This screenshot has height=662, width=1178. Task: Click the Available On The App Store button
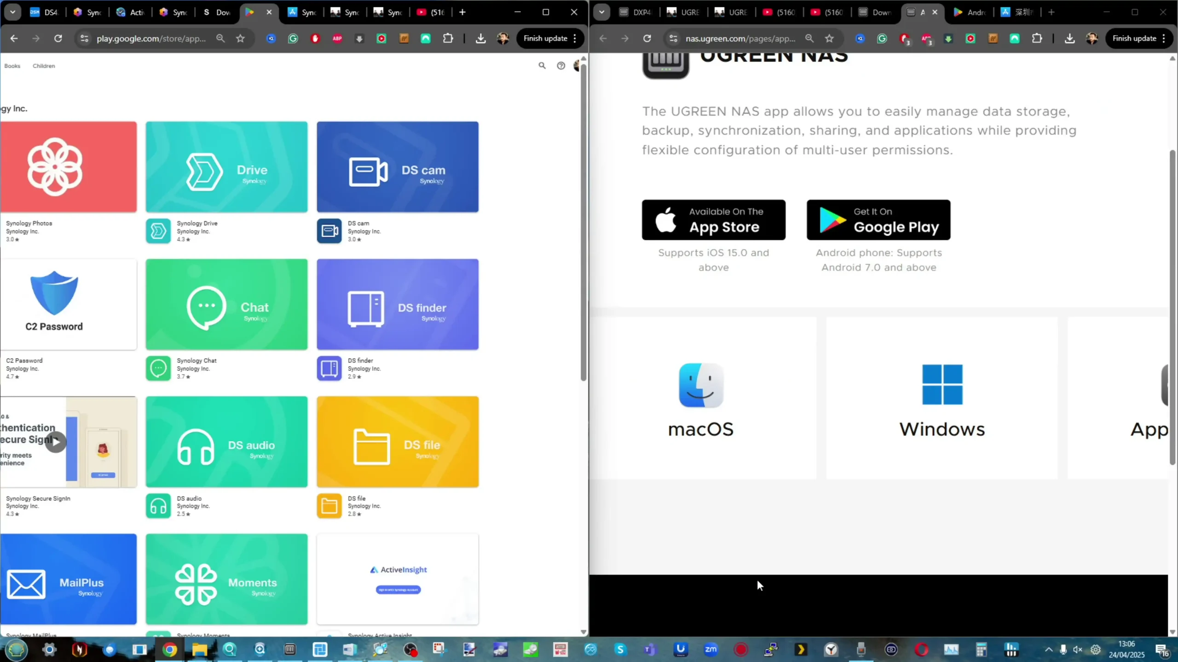[x=714, y=220]
